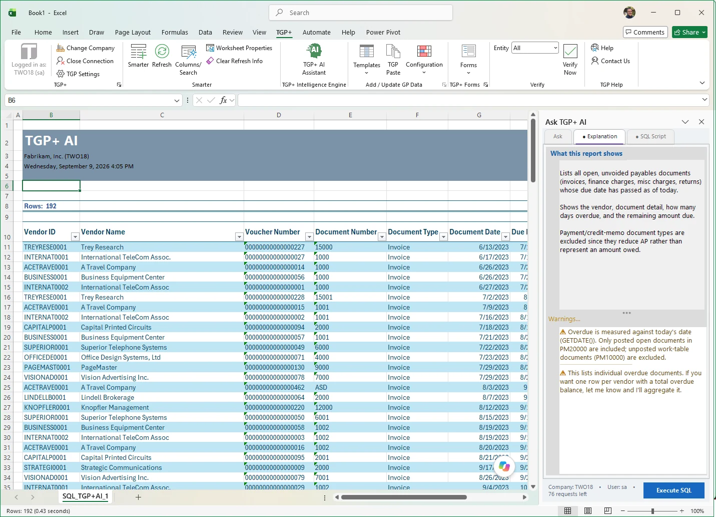Click the vertical scrollbar thumb

click(x=533, y=151)
